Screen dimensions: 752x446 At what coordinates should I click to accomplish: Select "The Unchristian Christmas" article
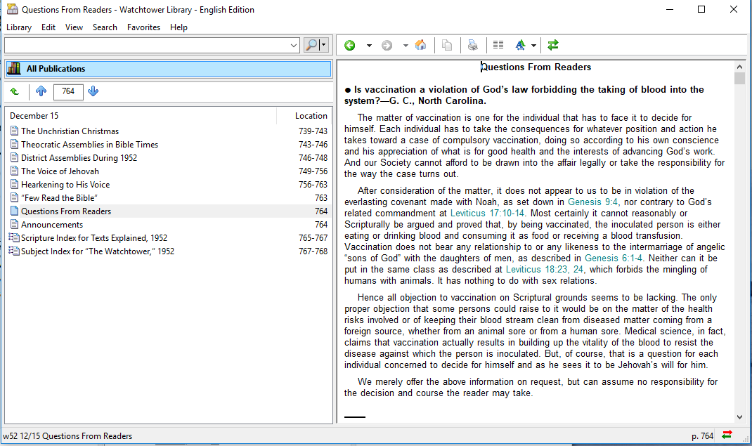(70, 131)
